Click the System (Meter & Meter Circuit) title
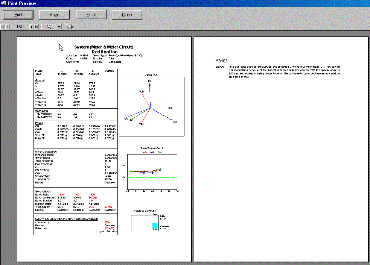This screenshot has height=265, width=370. point(104,47)
